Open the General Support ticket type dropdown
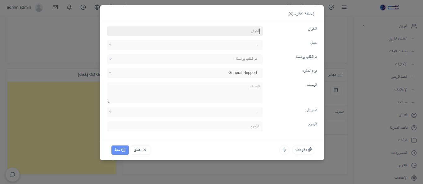The width and height of the screenshot is (423, 184). [x=185, y=73]
